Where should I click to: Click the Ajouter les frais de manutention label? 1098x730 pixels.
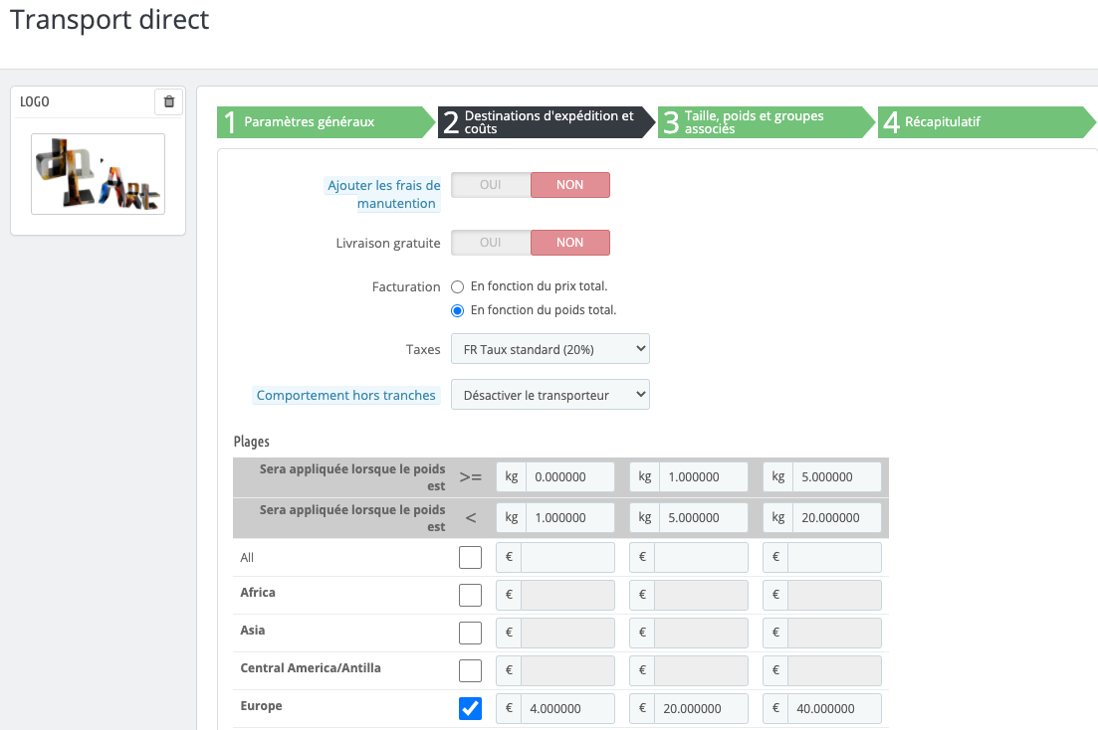pyautogui.click(x=384, y=194)
